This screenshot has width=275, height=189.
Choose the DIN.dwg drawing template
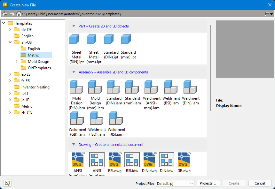(149, 161)
